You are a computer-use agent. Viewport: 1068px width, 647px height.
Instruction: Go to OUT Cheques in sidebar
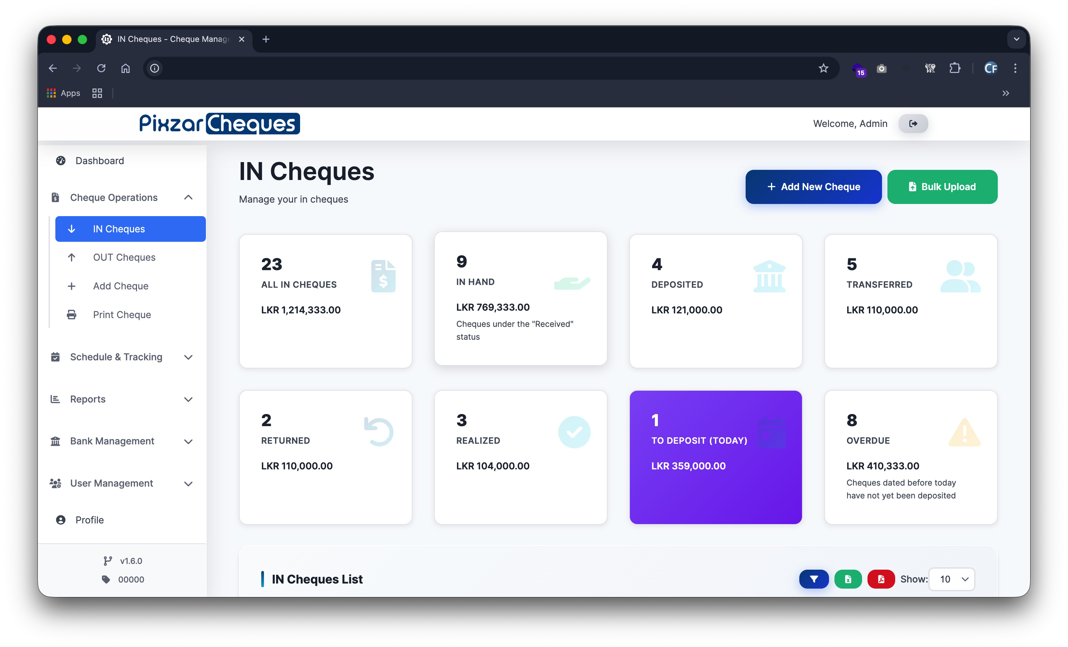click(x=124, y=257)
